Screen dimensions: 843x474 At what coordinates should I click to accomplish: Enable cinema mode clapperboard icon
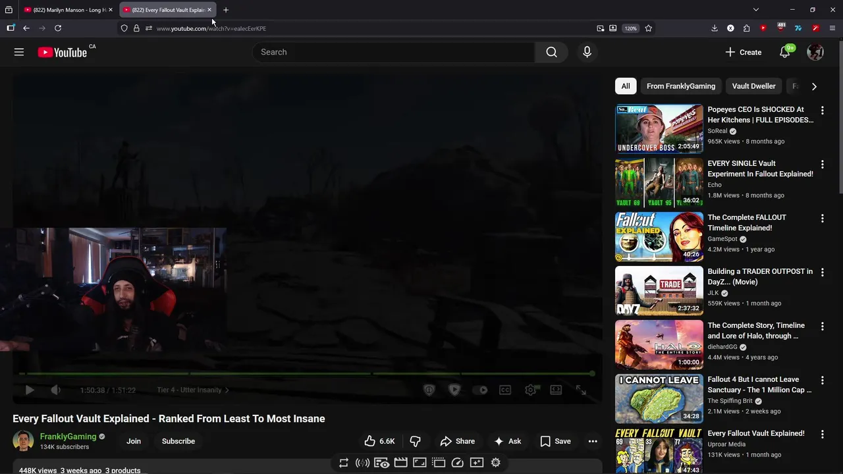click(400, 463)
